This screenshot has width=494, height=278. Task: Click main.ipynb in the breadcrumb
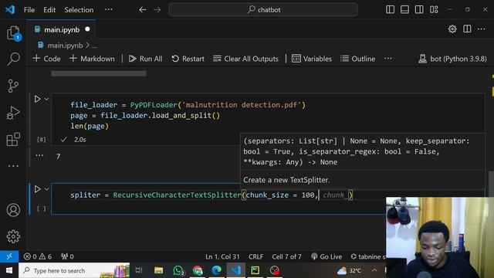[65, 46]
